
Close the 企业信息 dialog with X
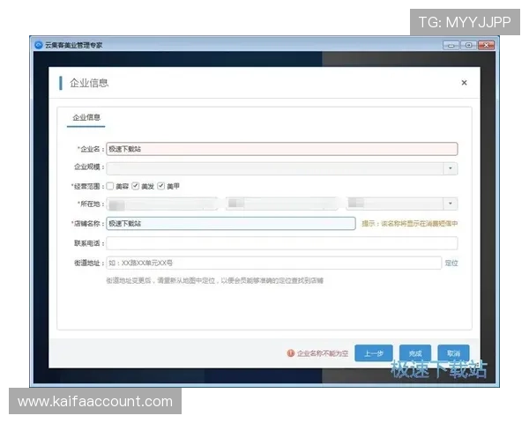pos(464,83)
